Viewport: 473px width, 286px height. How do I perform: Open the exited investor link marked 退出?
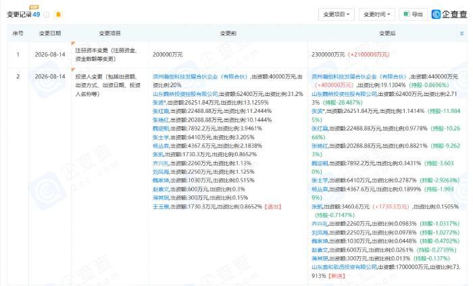click(x=161, y=207)
